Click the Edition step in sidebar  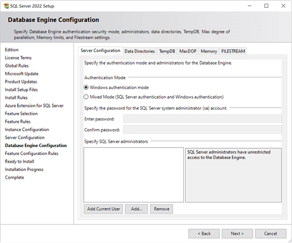pyautogui.click(x=12, y=50)
